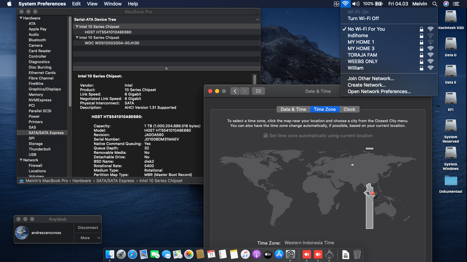Open FaceTime from the Dock
Viewport: 467px width, 262px height.
coord(155,254)
